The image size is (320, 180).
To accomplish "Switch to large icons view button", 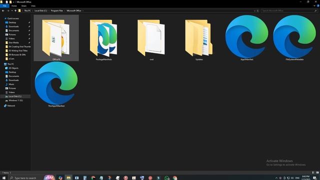I will click(317, 172).
